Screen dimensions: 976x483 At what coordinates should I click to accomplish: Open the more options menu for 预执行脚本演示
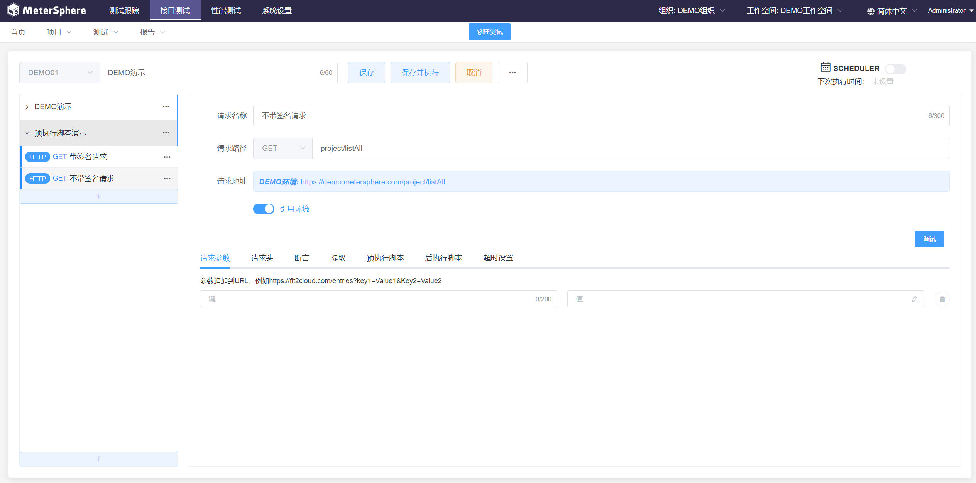[166, 133]
